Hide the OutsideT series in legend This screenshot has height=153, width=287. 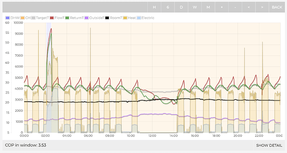(x=94, y=18)
